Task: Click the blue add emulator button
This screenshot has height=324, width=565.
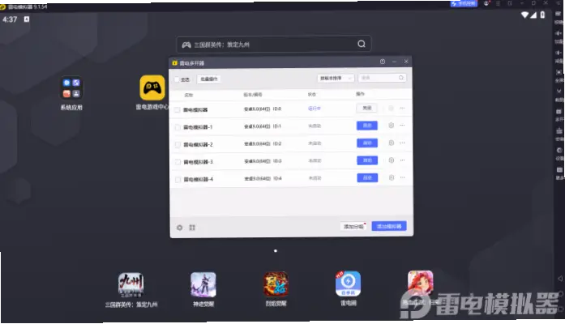Action: [389, 226]
